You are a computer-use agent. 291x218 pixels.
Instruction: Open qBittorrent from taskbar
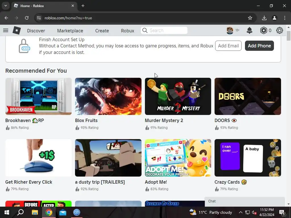tap(77, 212)
